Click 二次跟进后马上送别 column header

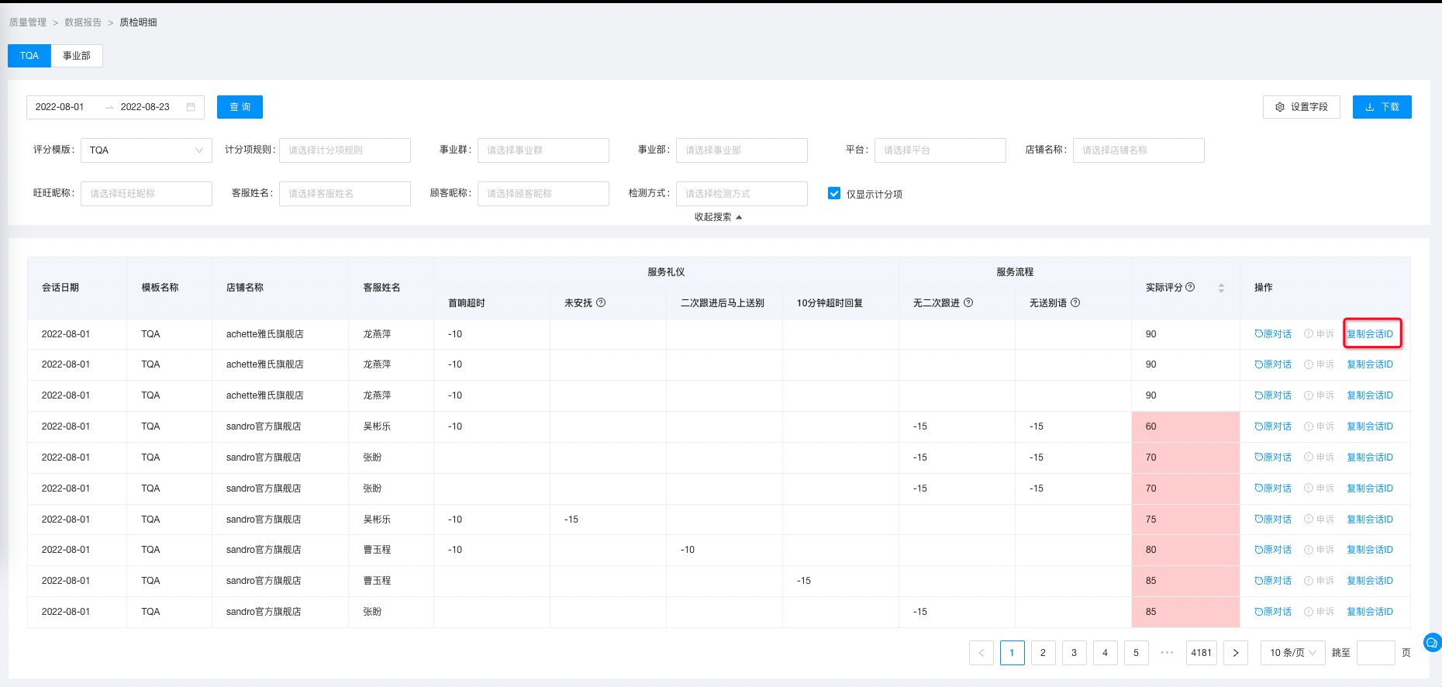(x=723, y=303)
